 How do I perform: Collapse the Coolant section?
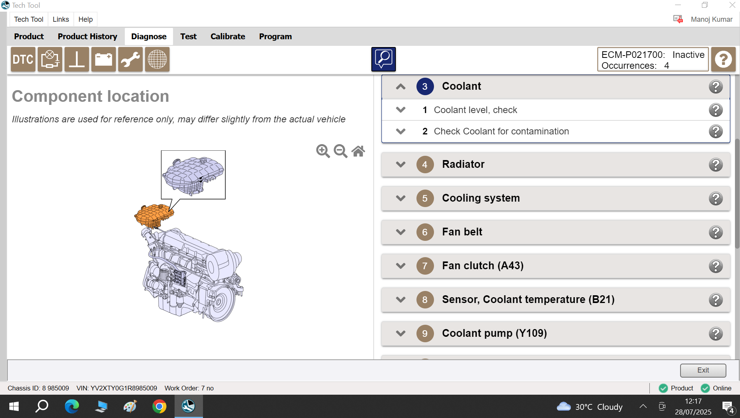[401, 87]
